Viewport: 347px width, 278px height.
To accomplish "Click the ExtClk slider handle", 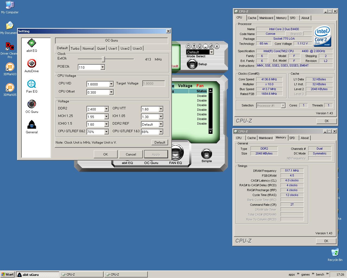I will [103, 59].
